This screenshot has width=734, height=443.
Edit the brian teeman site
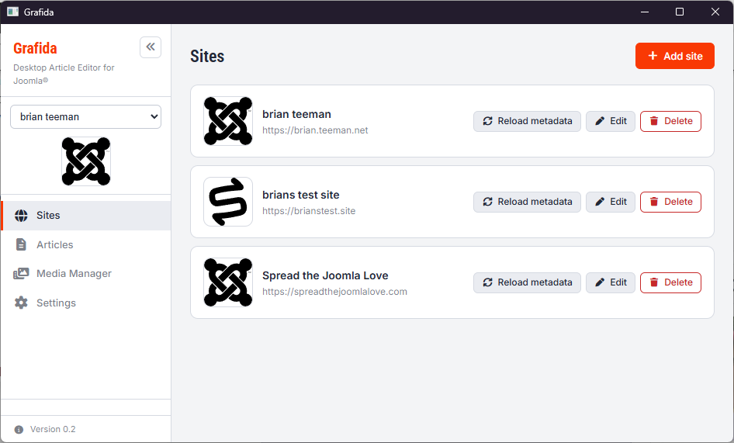click(611, 121)
